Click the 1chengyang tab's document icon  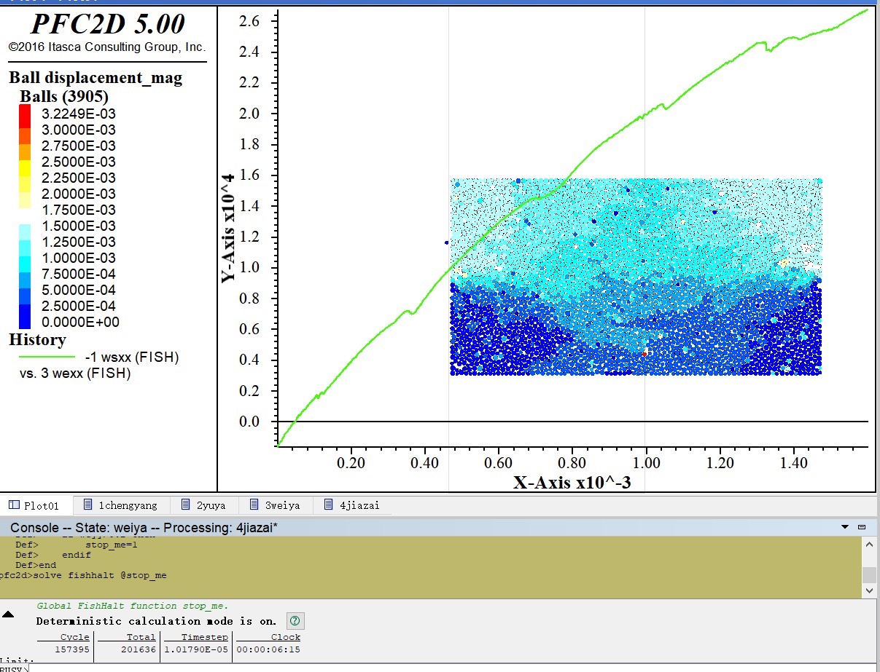point(87,505)
